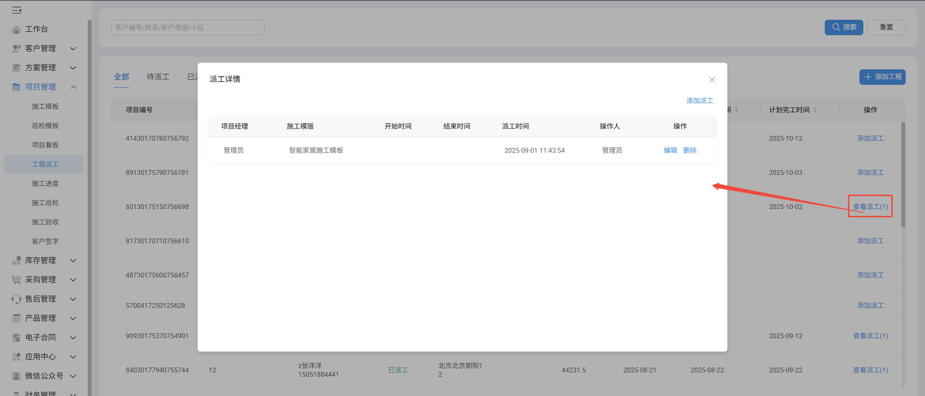Click 添加派工 for project 5700417250125628
The width and height of the screenshot is (925, 396).
coord(870,305)
